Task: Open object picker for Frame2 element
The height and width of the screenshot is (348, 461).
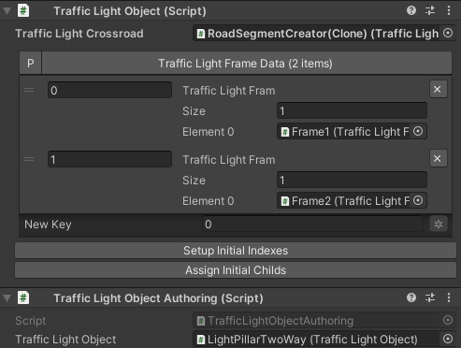Action: 418,200
